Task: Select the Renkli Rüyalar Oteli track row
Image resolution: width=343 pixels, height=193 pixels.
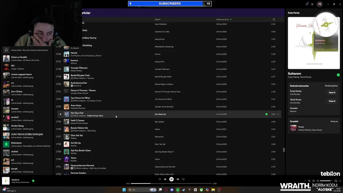Action: point(169,77)
